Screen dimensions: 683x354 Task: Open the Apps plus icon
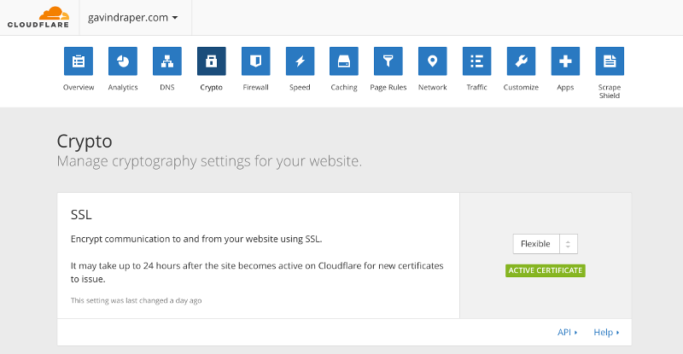coord(565,61)
